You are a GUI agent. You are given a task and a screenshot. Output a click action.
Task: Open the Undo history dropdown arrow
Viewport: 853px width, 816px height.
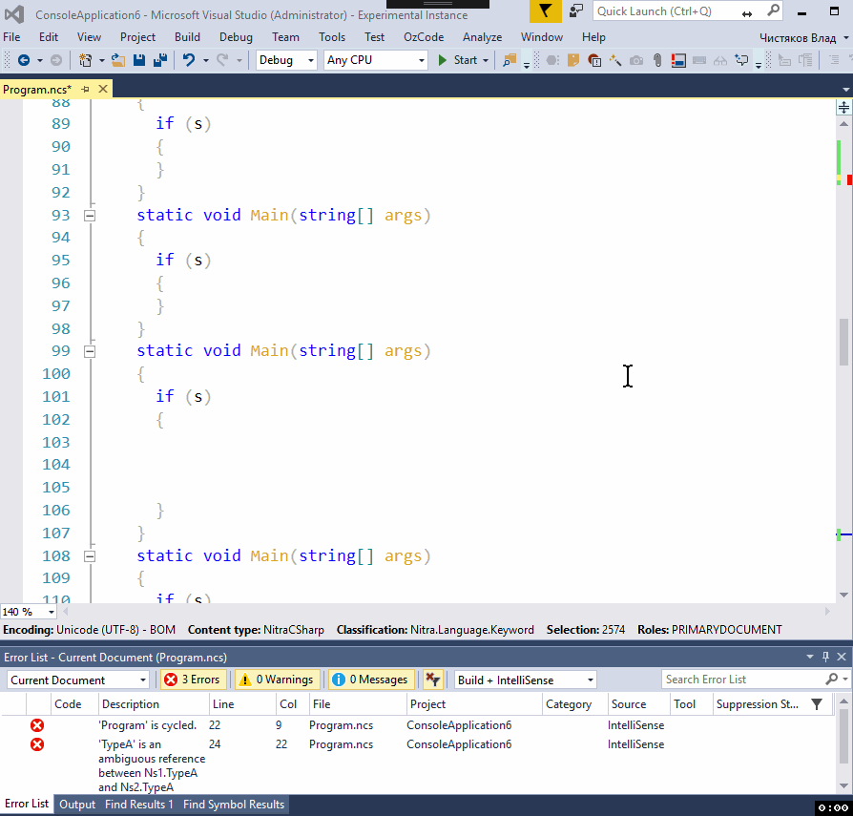point(206,60)
